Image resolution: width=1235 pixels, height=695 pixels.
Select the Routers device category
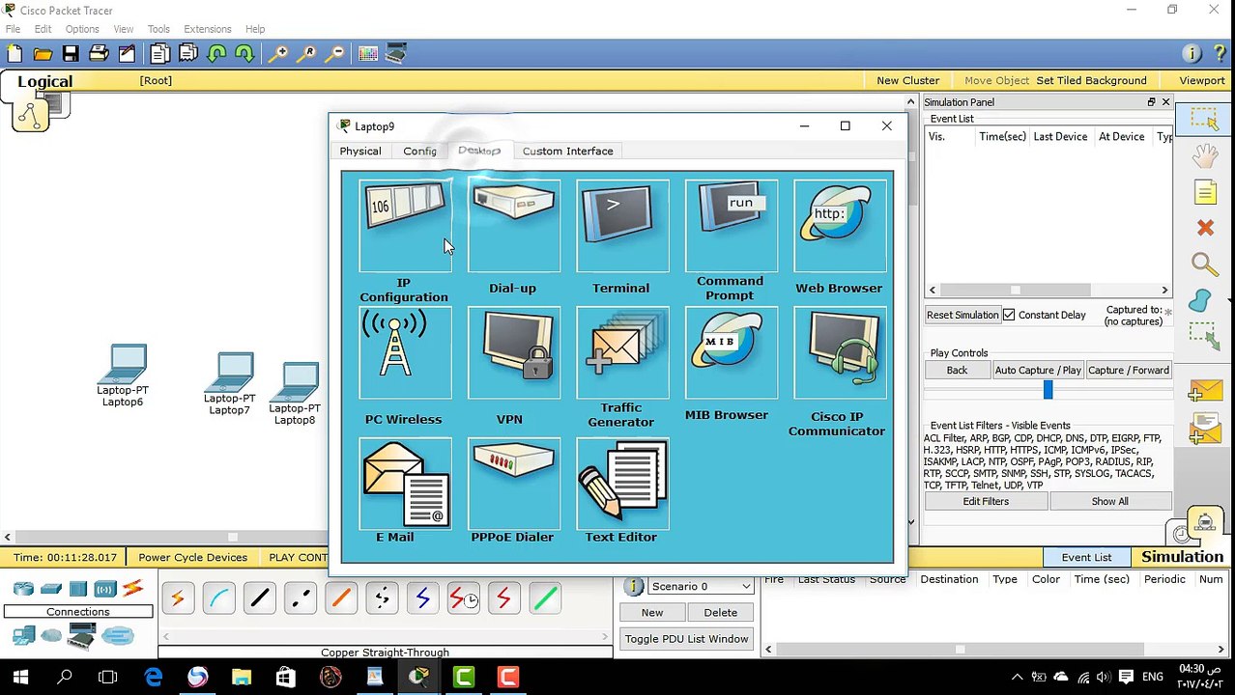[23, 588]
